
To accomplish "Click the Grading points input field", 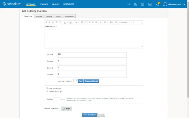I will (x=57, y=99).
